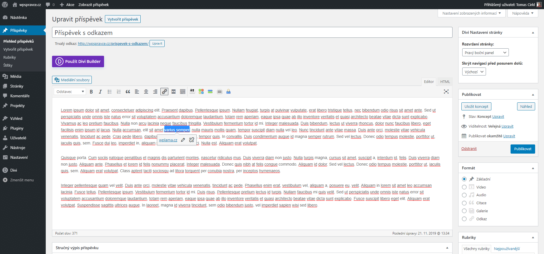The height and width of the screenshot is (254, 544).
Task: Expand Nastavení zobrazených informací panel
Action: coord(472,13)
